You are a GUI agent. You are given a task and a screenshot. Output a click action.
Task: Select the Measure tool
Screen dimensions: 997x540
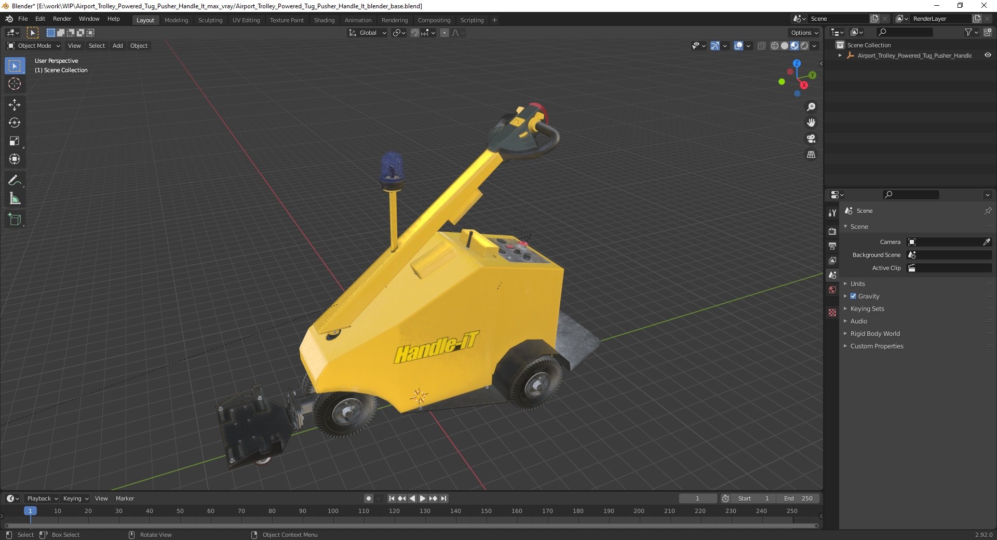(15, 198)
